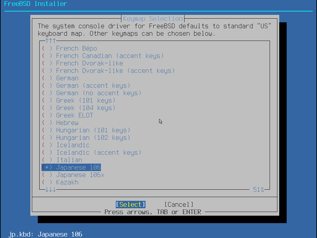
Task: Select Greek (104 keys) layout
Action: click(79, 108)
